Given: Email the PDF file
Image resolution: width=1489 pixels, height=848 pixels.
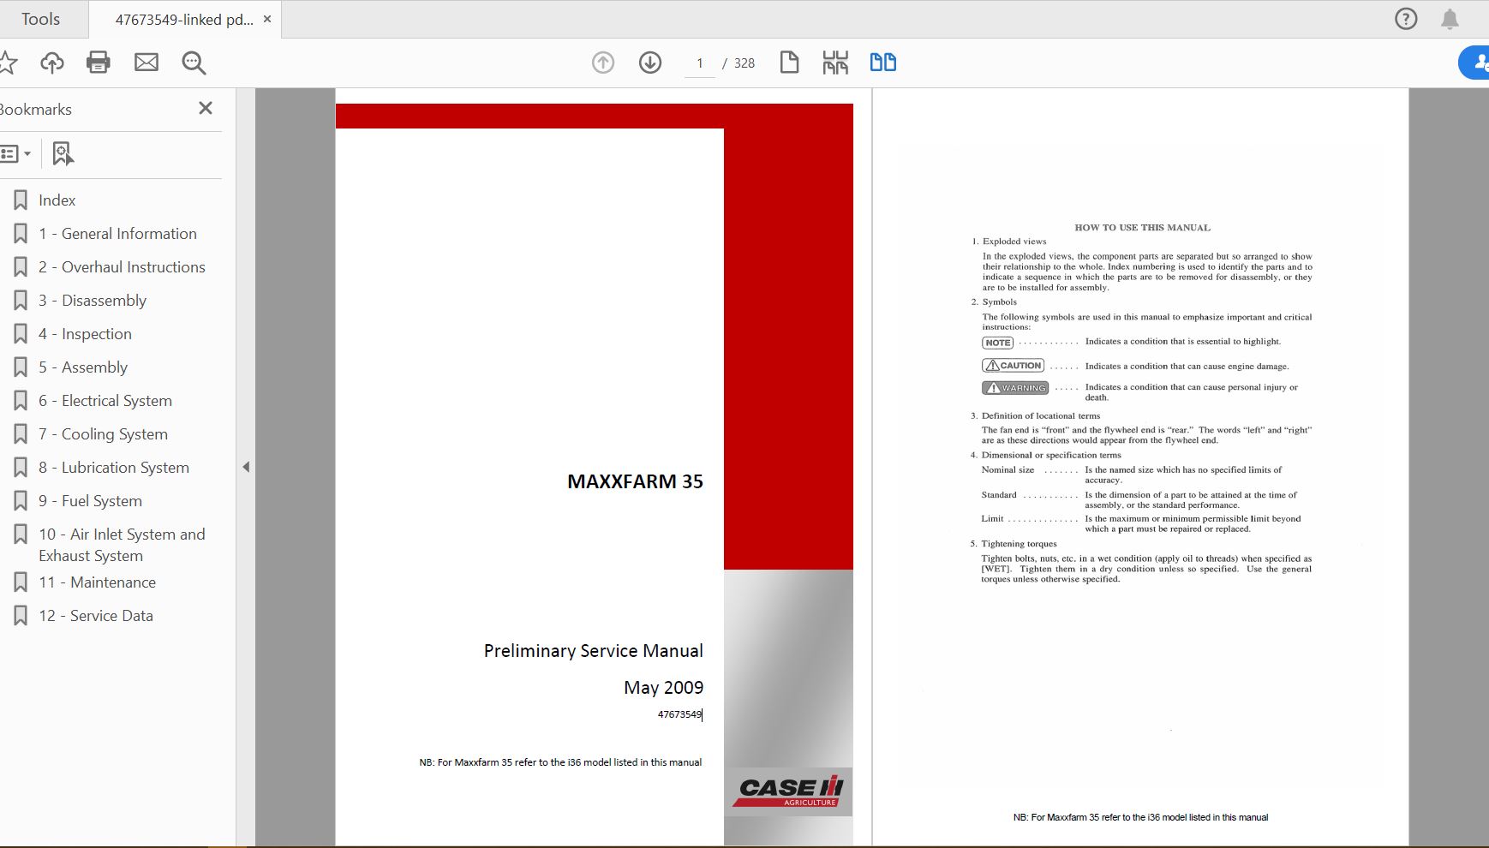Looking at the screenshot, I should 147,62.
